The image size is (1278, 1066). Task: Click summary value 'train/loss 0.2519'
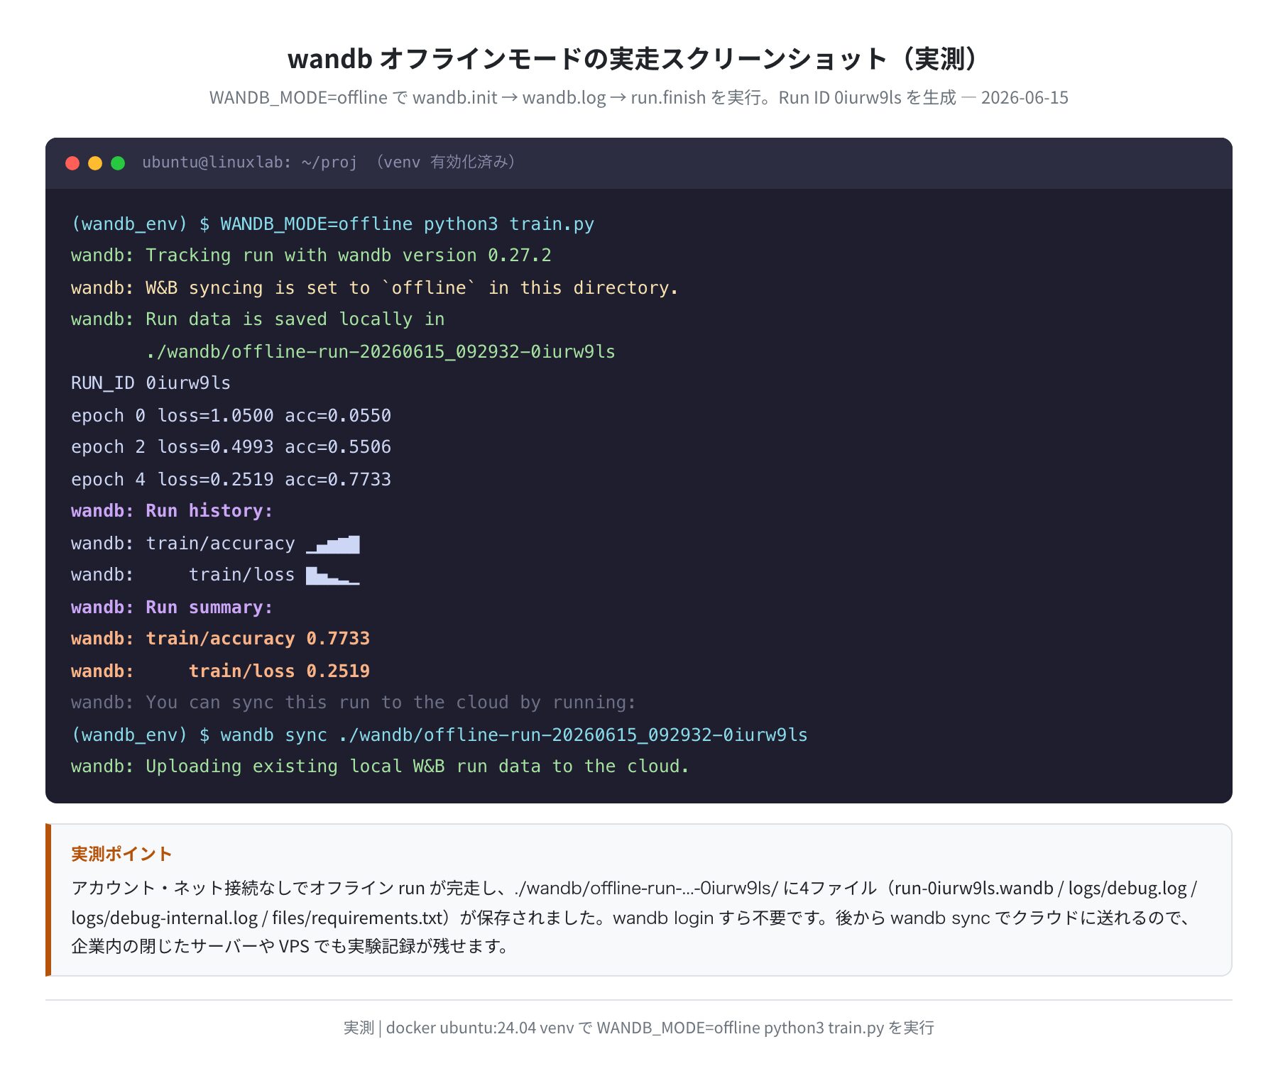[279, 671]
